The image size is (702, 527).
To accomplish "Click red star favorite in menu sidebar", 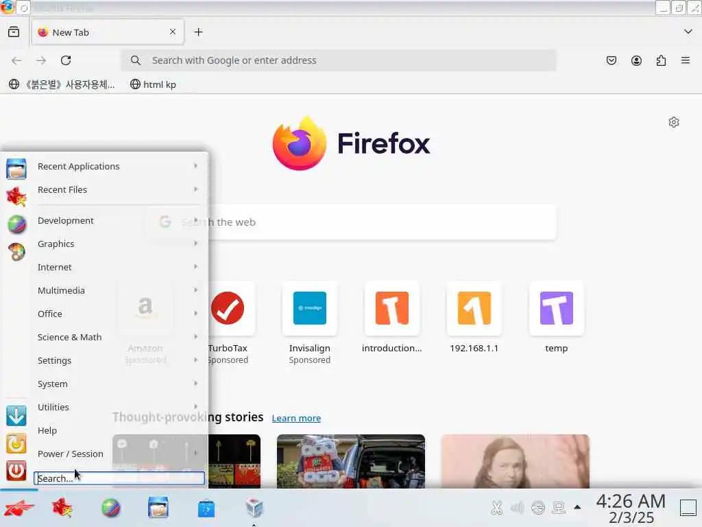I will tap(16, 196).
